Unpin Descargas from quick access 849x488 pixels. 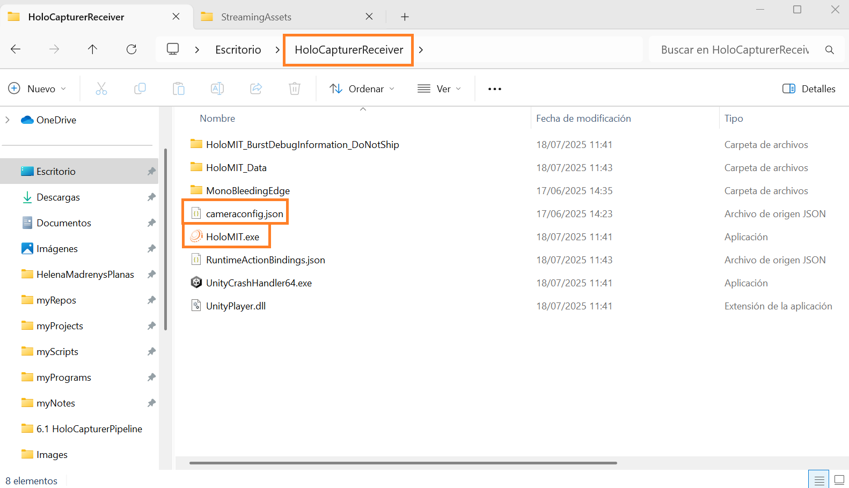[151, 197]
